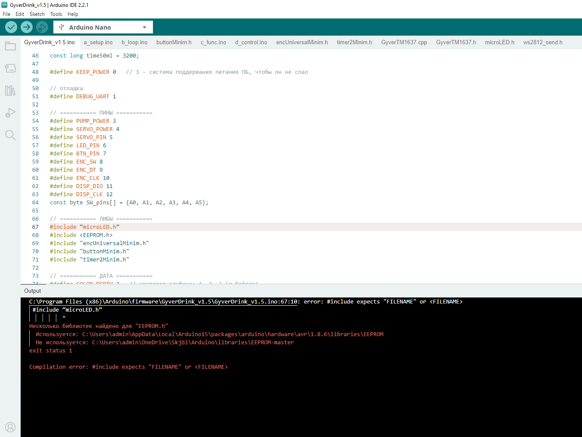Start debugging with the debugger toolbar button

click(x=42, y=27)
